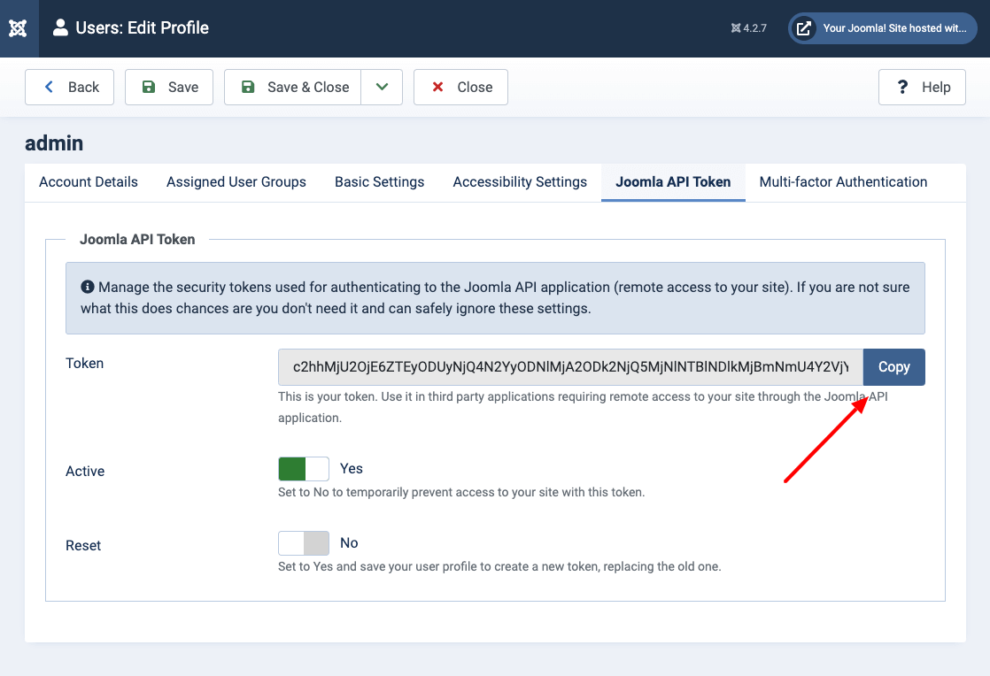
Task: Click the Yes label next to Active
Action: [351, 469]
